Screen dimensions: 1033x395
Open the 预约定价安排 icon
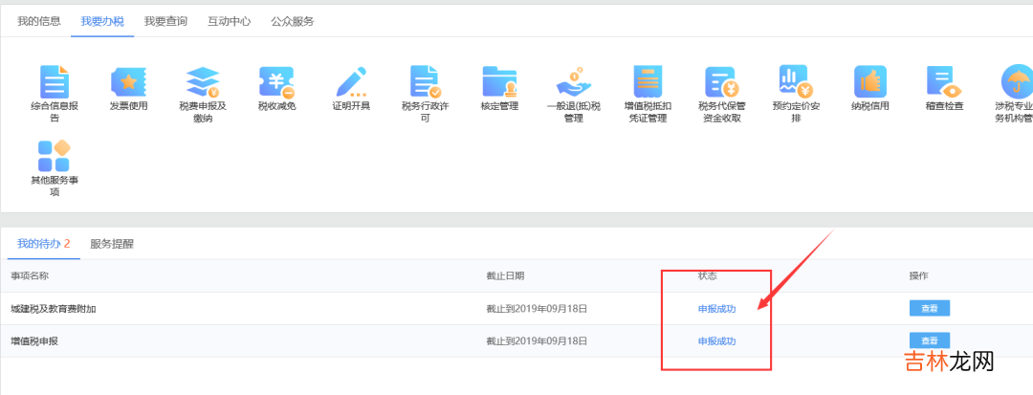click(795, 83)
